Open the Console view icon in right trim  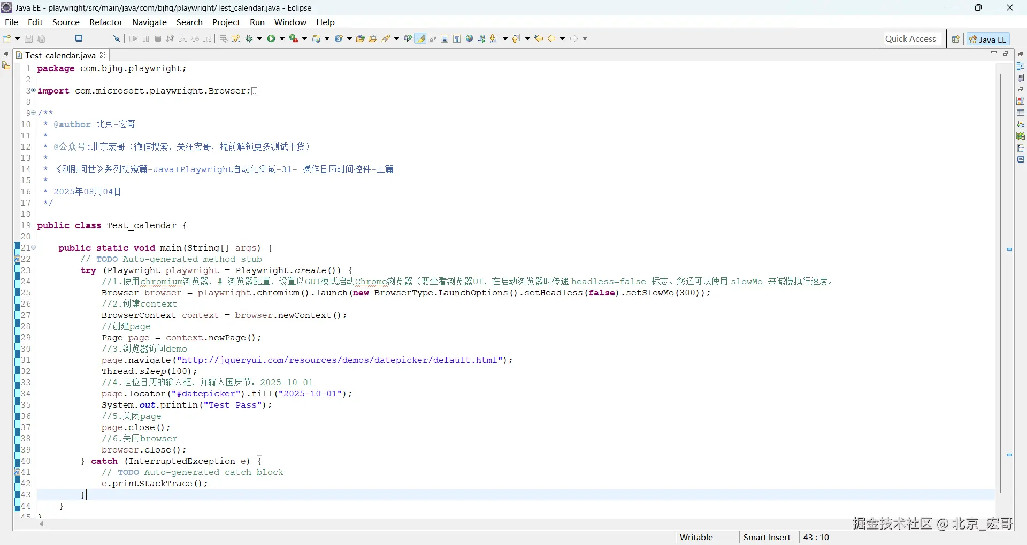1021,160
